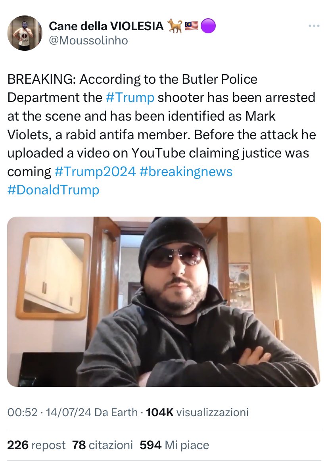The image size is (328, 461).
Task: Open the round profile avatar photo
Action: [x=25, y=33]
